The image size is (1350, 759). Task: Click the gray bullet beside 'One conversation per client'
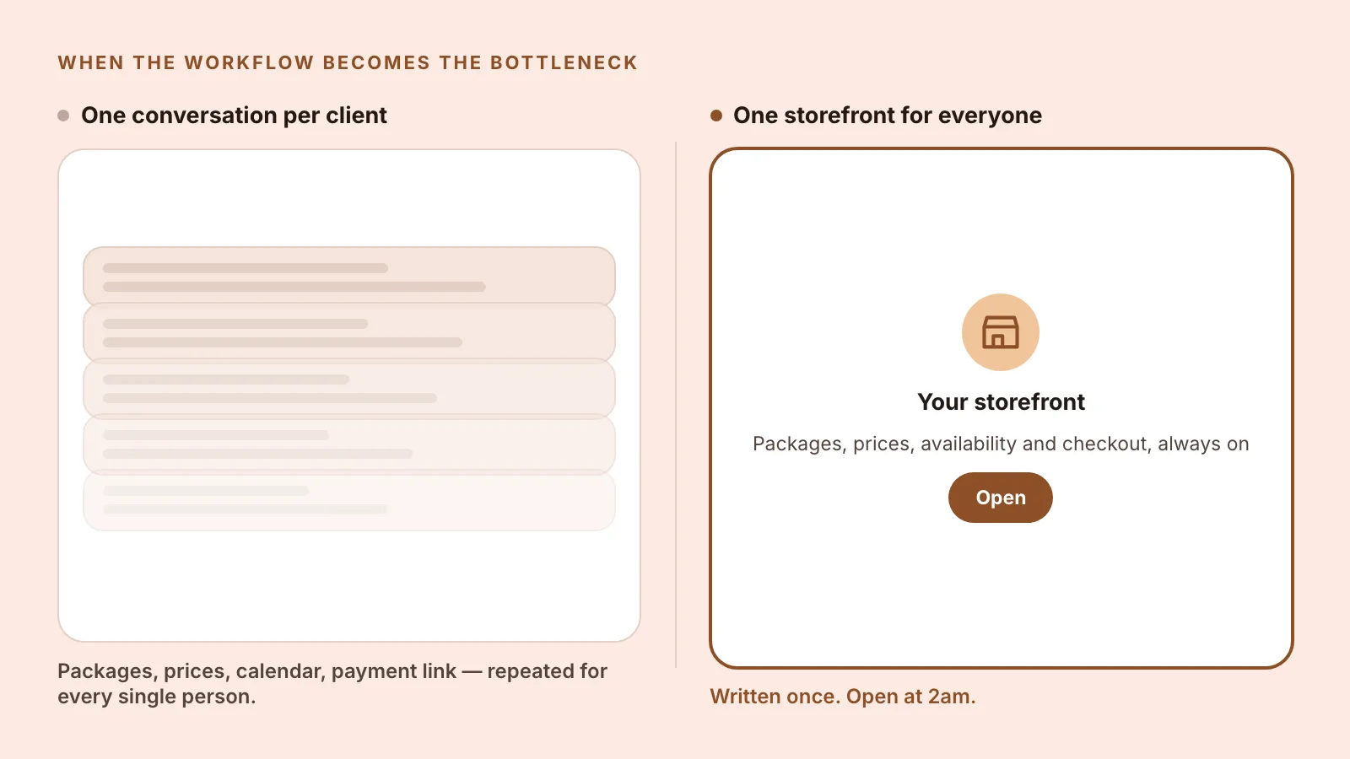click(x=63, y=116)
